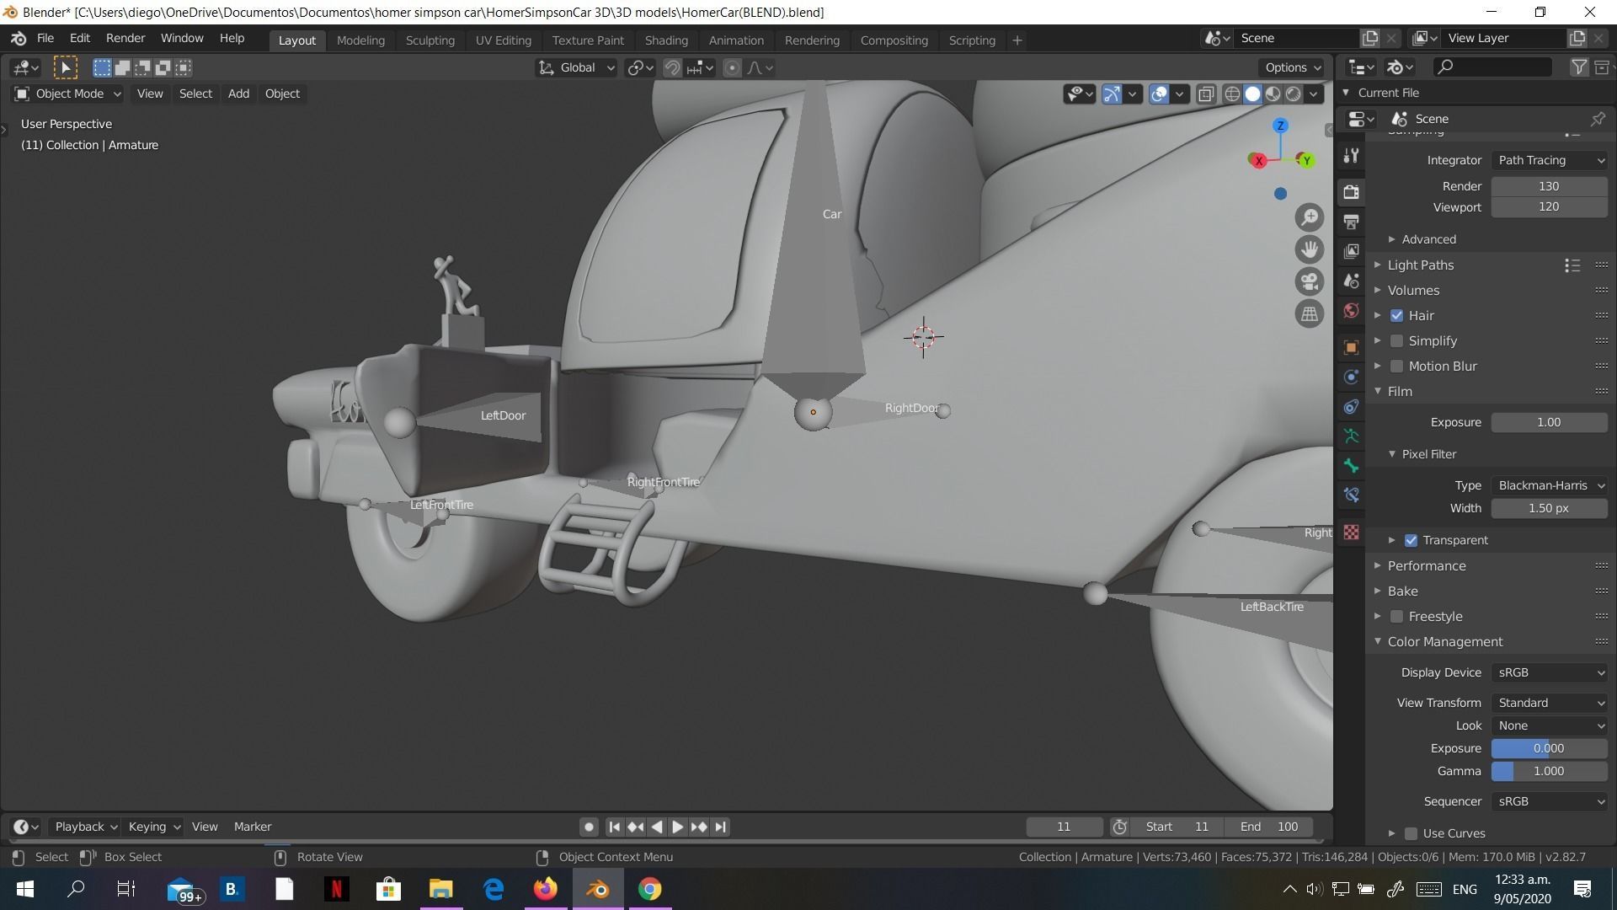
Task: Open the Display Device sRGB dropdown
Action: point(1550,672)
